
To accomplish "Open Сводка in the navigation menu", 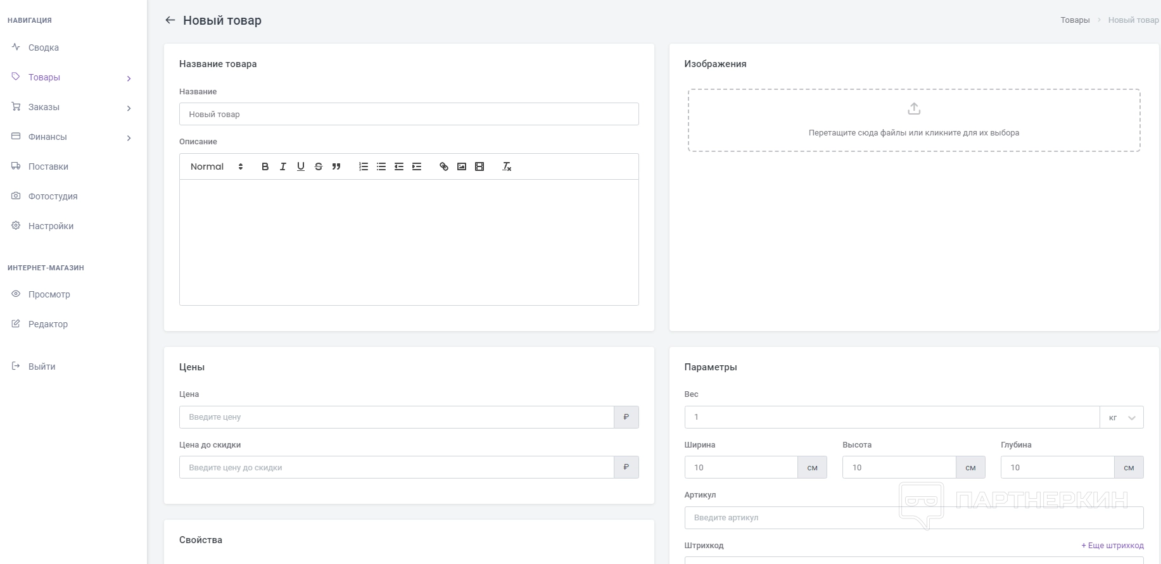I will click(x=44, y=47).
